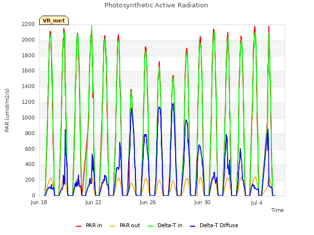
Task: Toggle the Delta-T in legend label
Action: 170,225
